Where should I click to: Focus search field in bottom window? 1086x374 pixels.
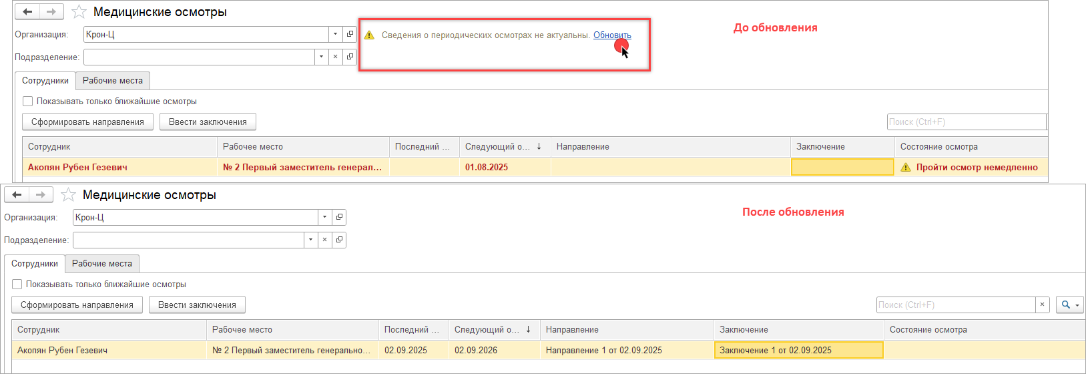click(956, 305)
